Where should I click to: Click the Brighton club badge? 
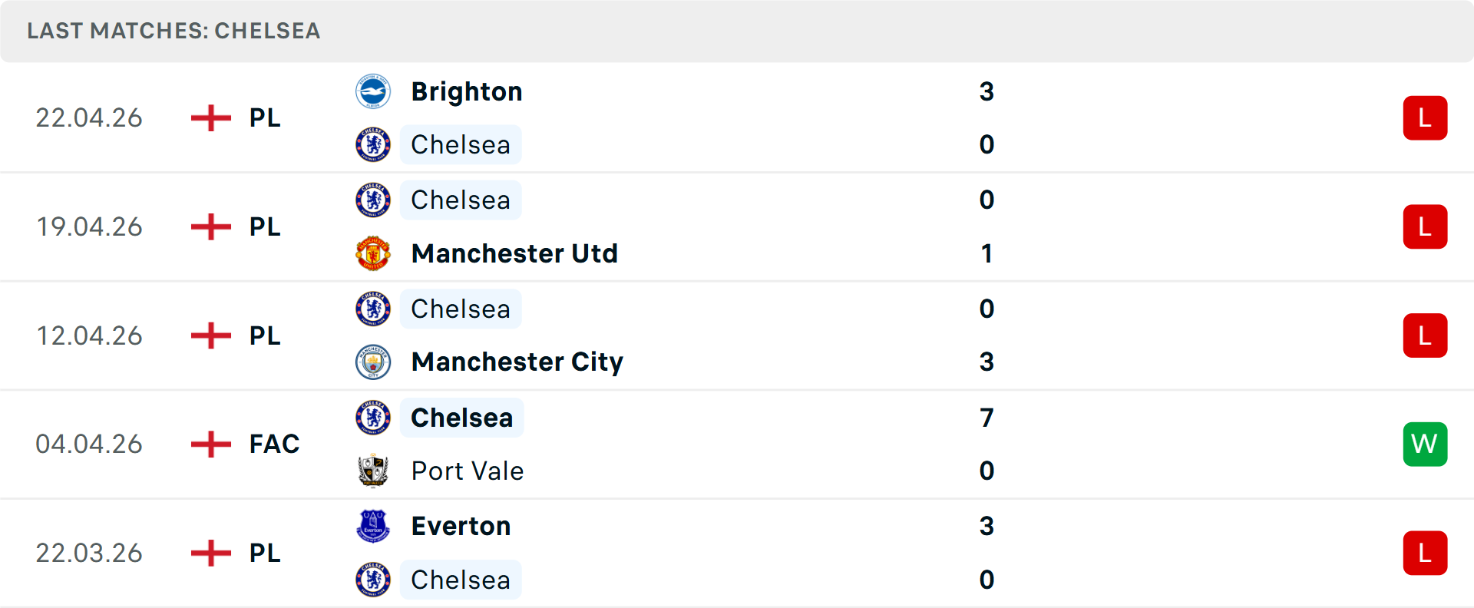point(374,91)
